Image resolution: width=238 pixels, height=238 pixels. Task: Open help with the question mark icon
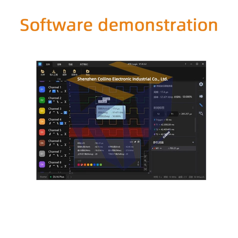coord(185,64)
